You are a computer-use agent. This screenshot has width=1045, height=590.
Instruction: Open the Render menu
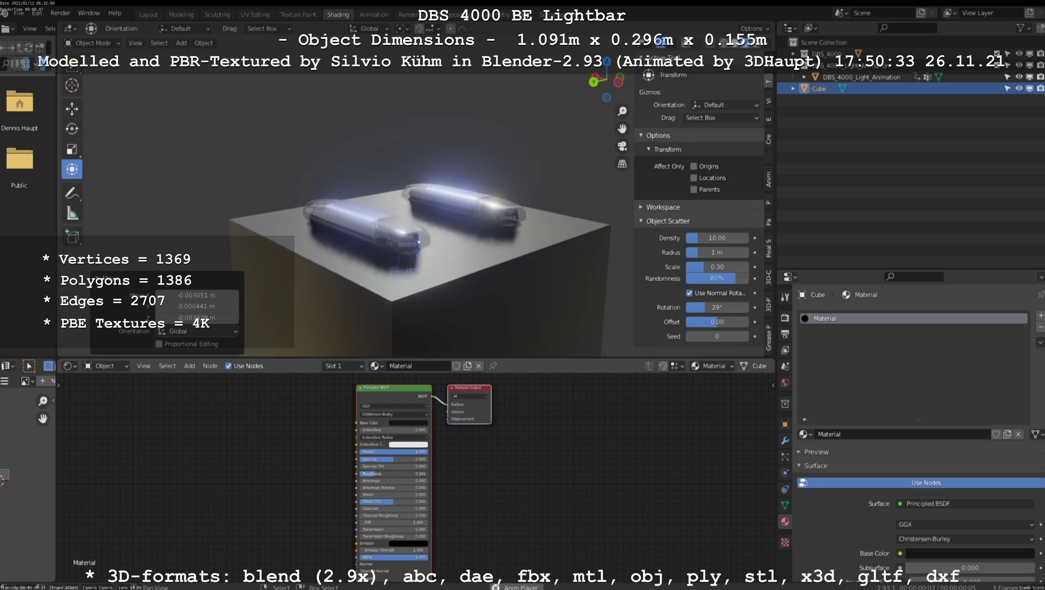click(x=60, y=13)
